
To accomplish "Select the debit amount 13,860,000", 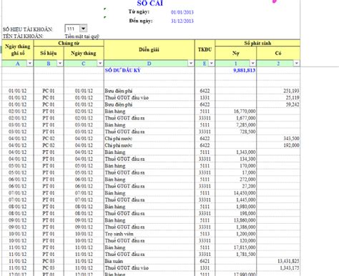I will coord(245,220).
